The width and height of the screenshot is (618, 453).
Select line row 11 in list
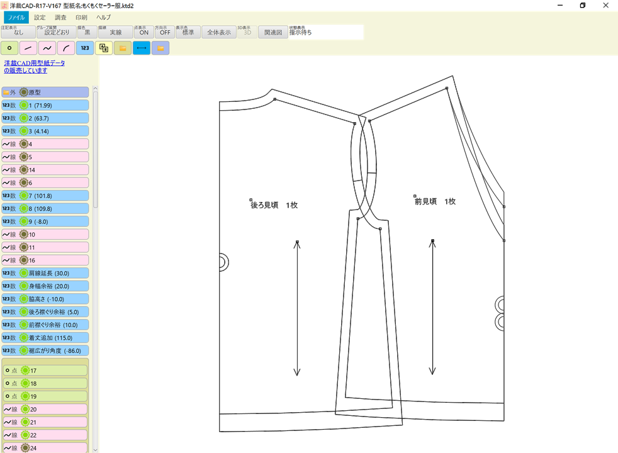[x=45, y=247]
